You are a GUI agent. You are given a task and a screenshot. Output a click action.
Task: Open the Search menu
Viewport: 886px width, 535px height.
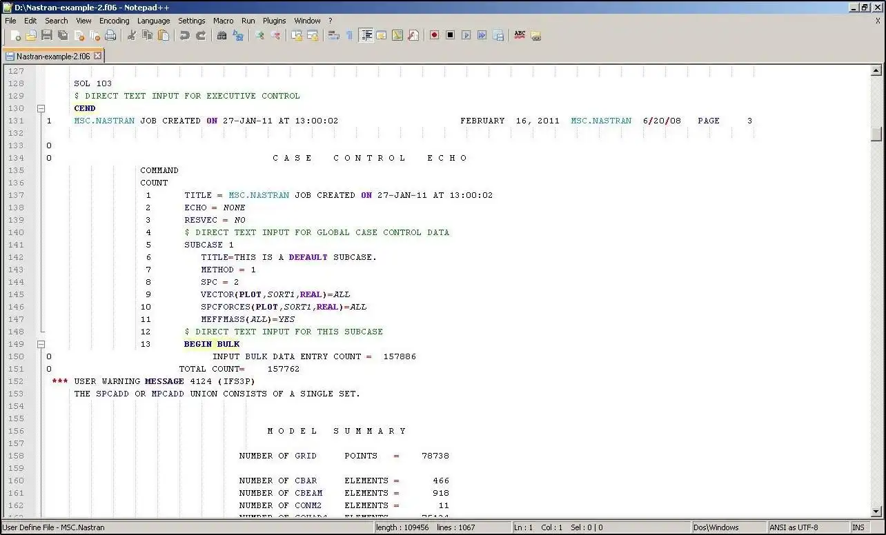click(57, 21)
